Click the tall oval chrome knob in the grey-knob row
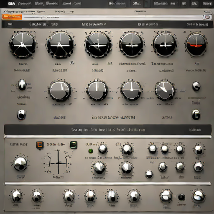This screenshot has width=214, height=214. coord(22,85)
